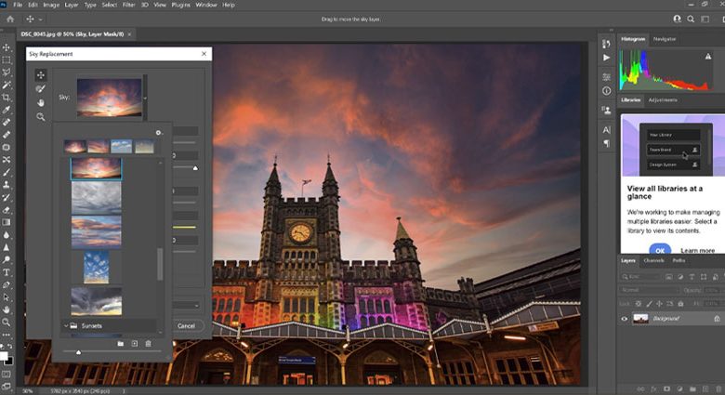Open the History panel icon
This screenshot has height=395, width=725.
point(606,44)
